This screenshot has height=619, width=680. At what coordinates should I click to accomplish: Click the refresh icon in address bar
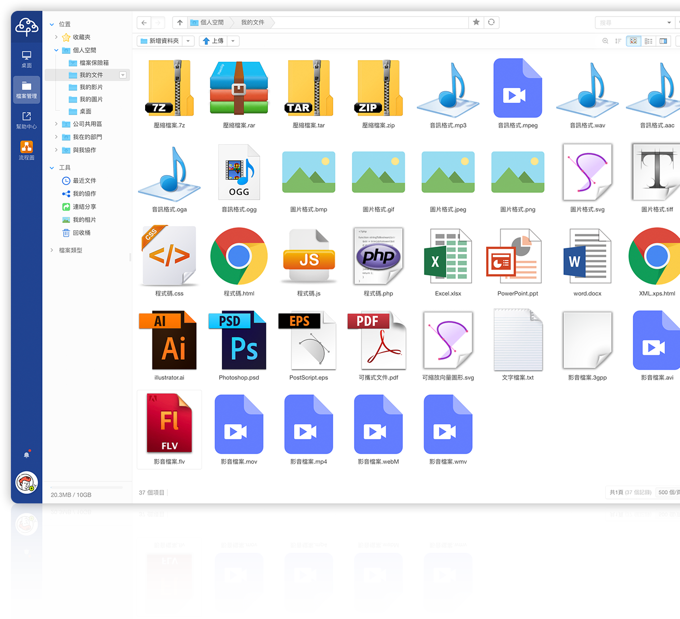[x=491, y=22]
